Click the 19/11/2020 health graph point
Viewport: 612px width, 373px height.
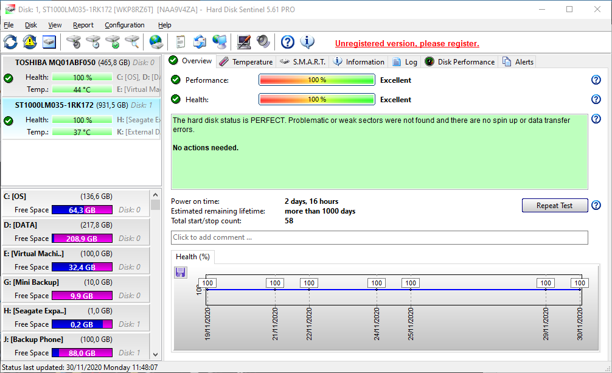(x=207, y=290)
